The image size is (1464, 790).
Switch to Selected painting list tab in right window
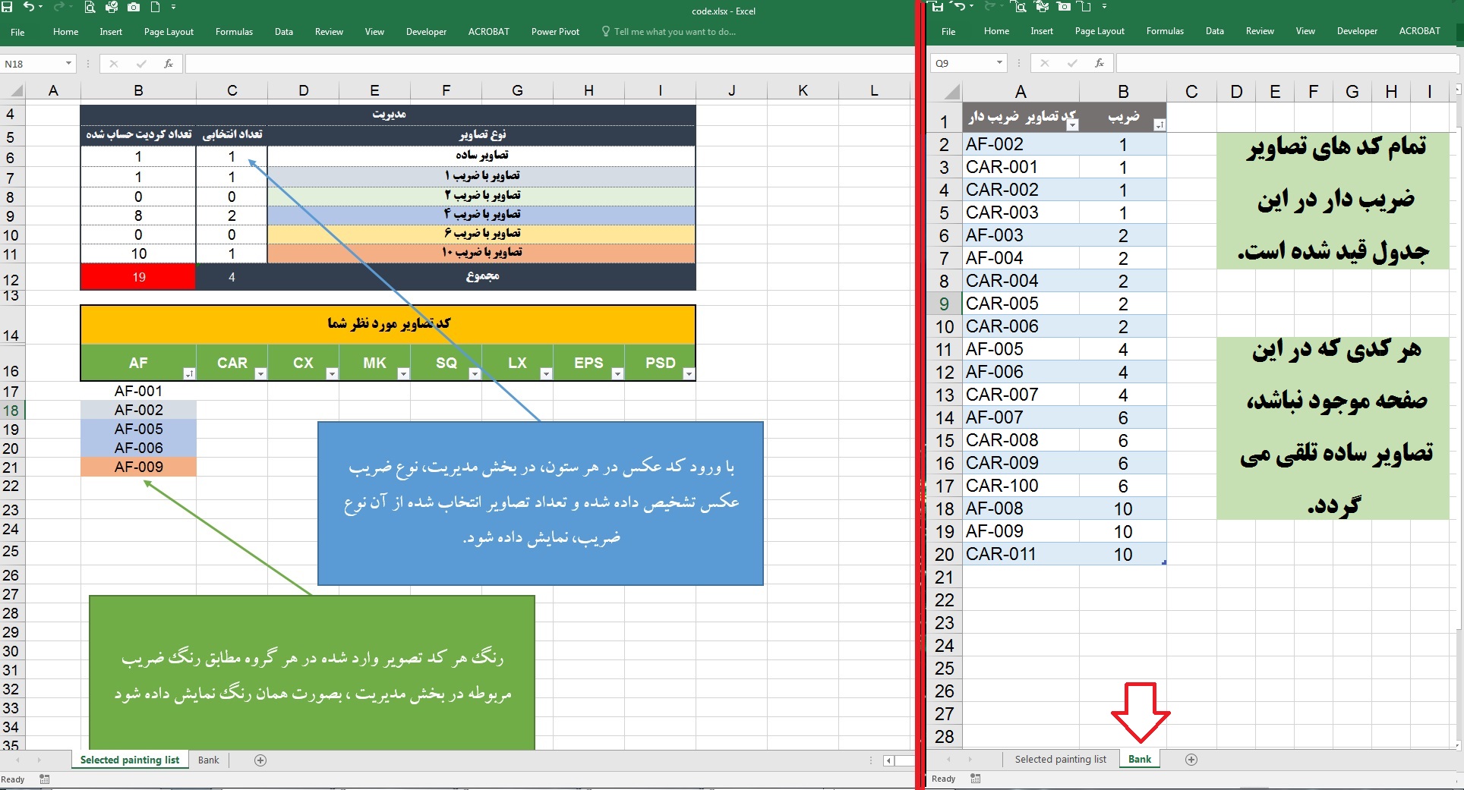[1060, 759]
